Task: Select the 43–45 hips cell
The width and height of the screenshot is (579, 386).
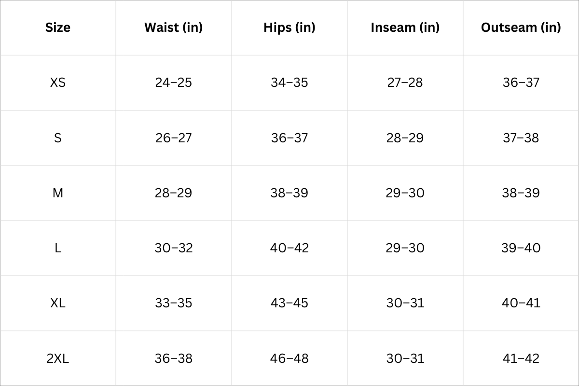Action: point(289,303)
